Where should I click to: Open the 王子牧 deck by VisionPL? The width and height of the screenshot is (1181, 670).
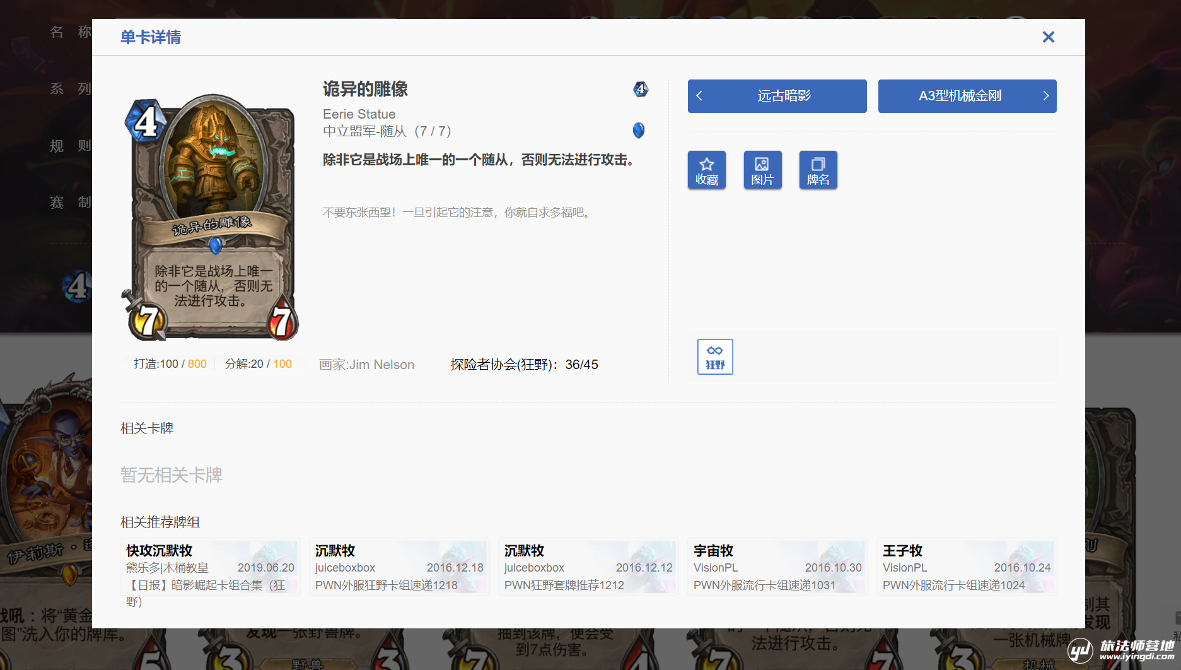[967, 567]
